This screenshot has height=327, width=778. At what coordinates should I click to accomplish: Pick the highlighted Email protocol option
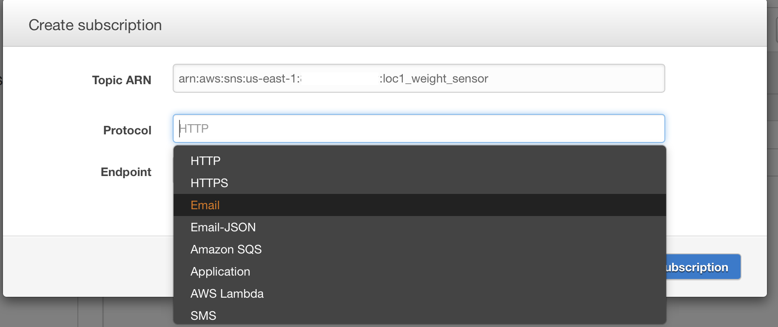point(205,205)
